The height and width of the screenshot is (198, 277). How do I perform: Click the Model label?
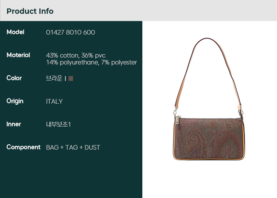(15, 32)
